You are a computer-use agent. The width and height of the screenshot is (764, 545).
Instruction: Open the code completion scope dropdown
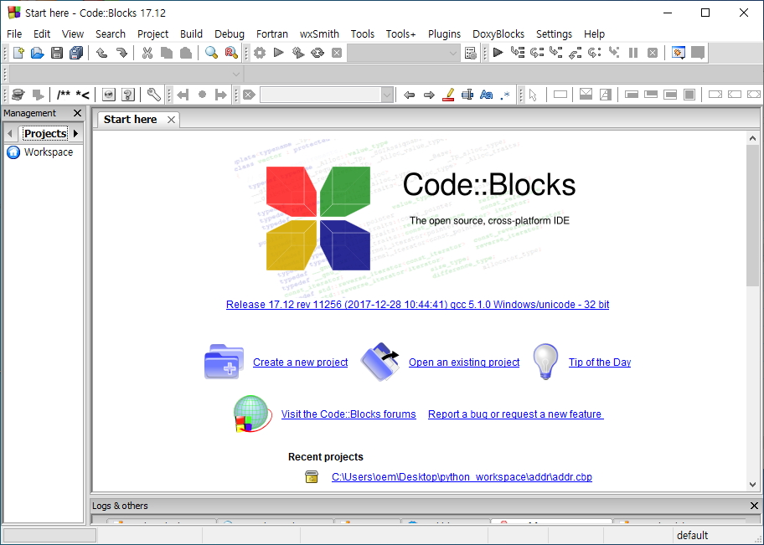click(x=236, y=74)
